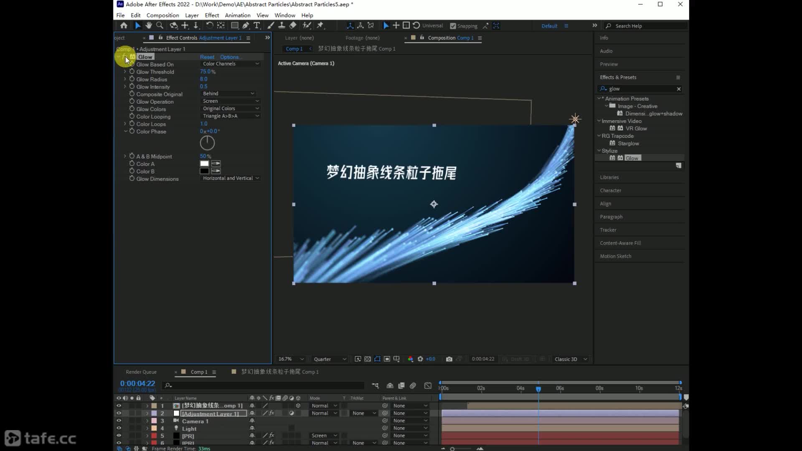The height and width of the screenshot is (451, 802).
Task: Open the composition mini-flowchart icon
Action: 375,385
